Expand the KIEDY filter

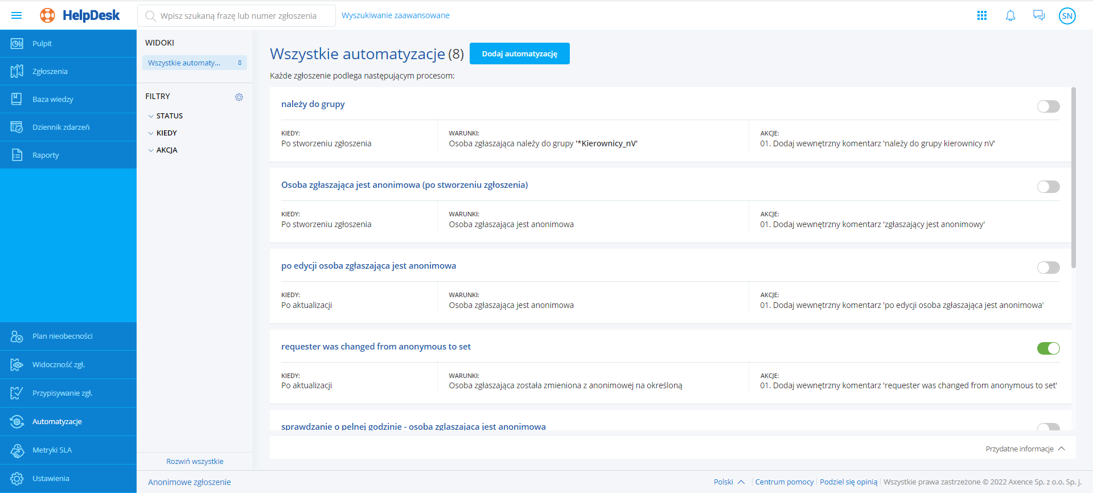166,133
